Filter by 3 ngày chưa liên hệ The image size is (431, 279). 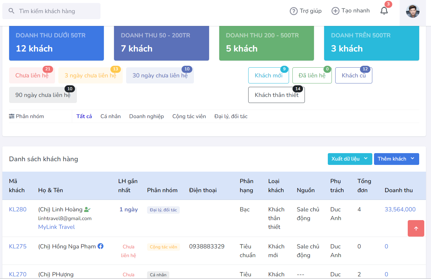(x=90, y=75)
